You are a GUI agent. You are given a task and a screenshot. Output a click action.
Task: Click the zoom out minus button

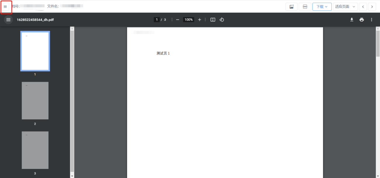click(x=178, y=20)
